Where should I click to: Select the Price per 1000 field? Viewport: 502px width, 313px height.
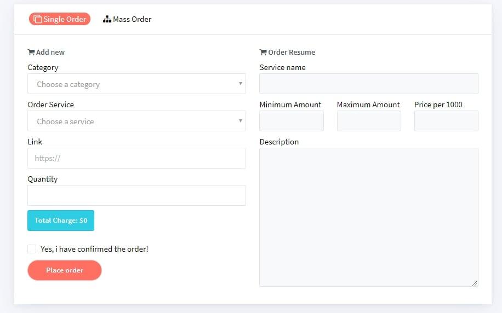(x=446, y=121)
